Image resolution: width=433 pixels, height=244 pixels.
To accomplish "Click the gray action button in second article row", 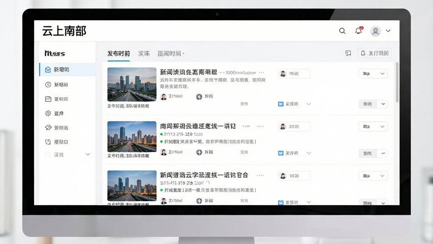I will pos(367,153).
